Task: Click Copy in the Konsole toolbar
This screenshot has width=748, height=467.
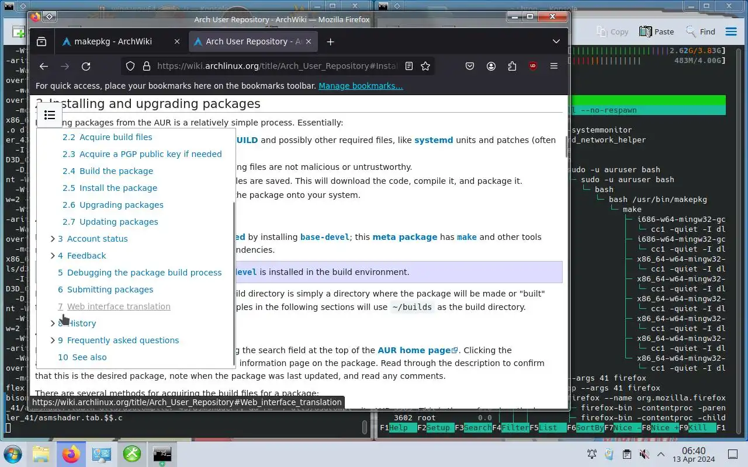Action: click(612, 32)
